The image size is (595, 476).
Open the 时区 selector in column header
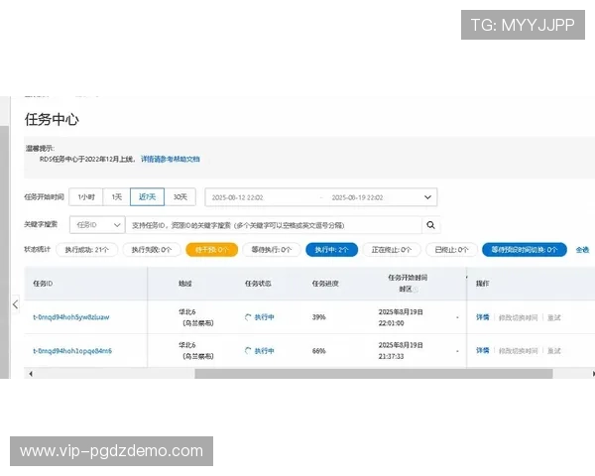pos(409,290)
